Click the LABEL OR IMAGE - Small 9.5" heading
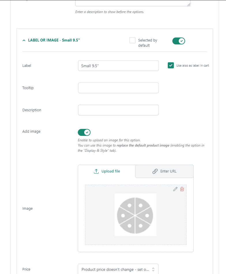This screenshot has width=226, height=274. [x=54, y=40]
